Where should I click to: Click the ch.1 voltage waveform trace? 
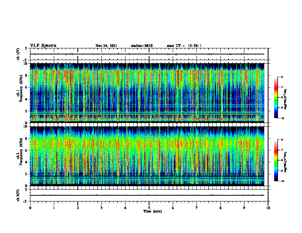click(x=147, y=54)
